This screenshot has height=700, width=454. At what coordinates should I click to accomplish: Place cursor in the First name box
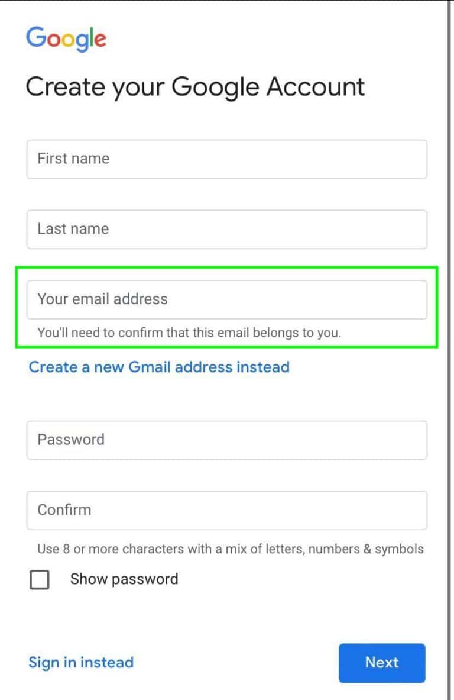[x=227, y=159]
